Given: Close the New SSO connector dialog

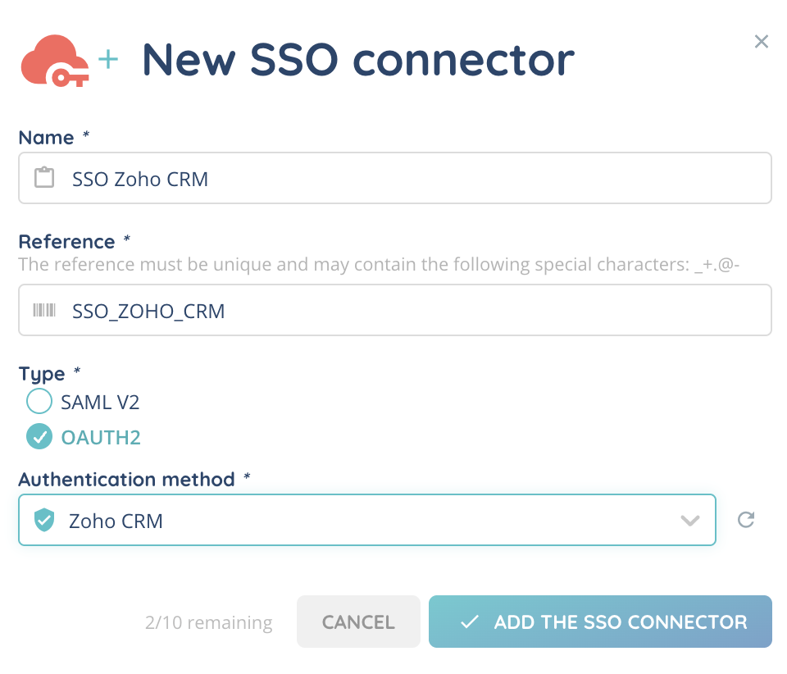Looking at the screenshot, I should [762, 42].
